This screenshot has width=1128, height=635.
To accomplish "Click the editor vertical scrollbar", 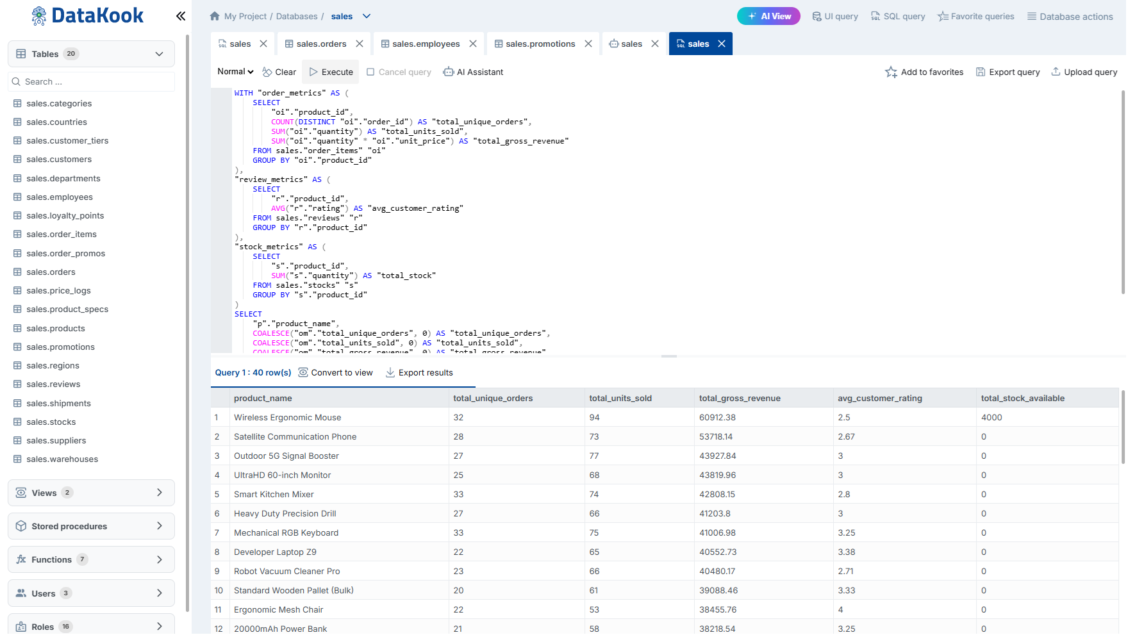I will [1122, 192].
